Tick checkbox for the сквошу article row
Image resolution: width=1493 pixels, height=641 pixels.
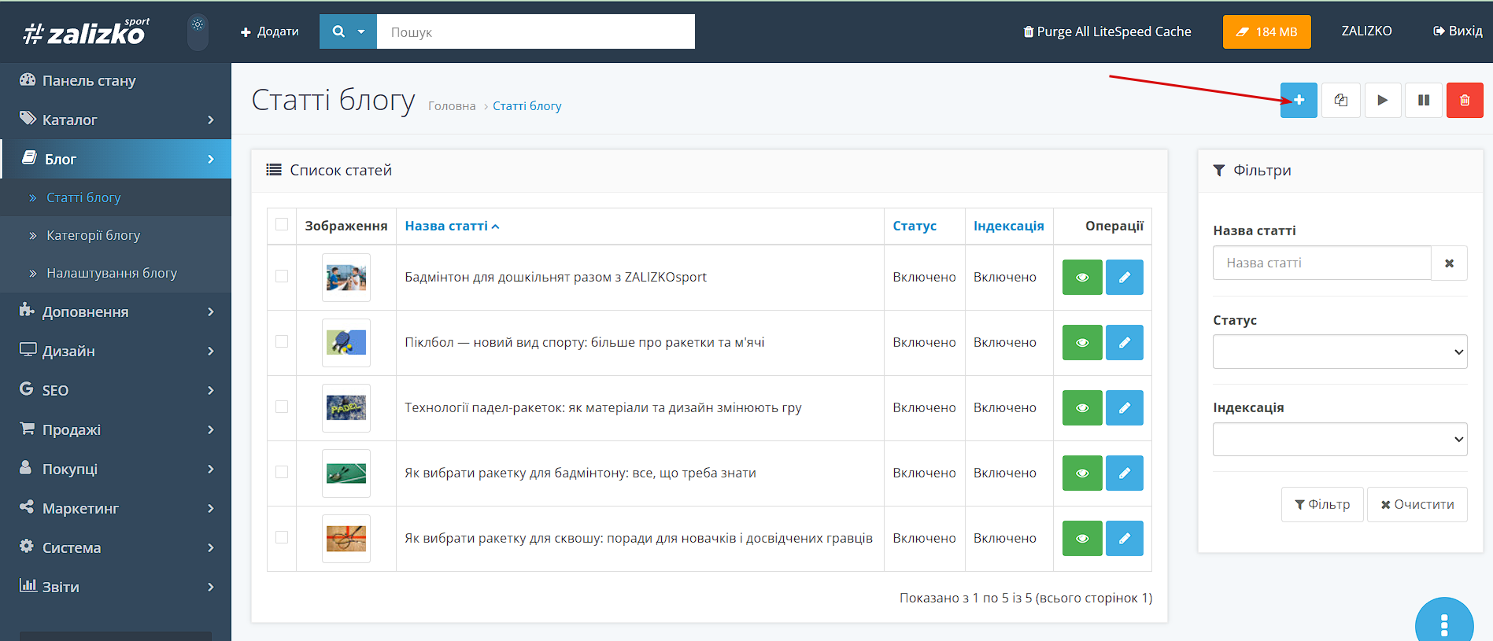click(x=282, y=538)
